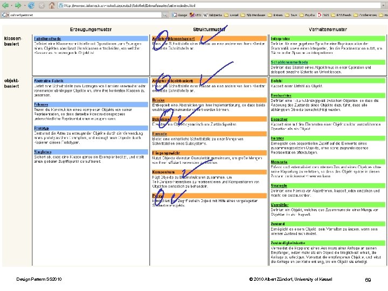
Task: Open the Vermittler pattern link
Action: coord(280,205)
